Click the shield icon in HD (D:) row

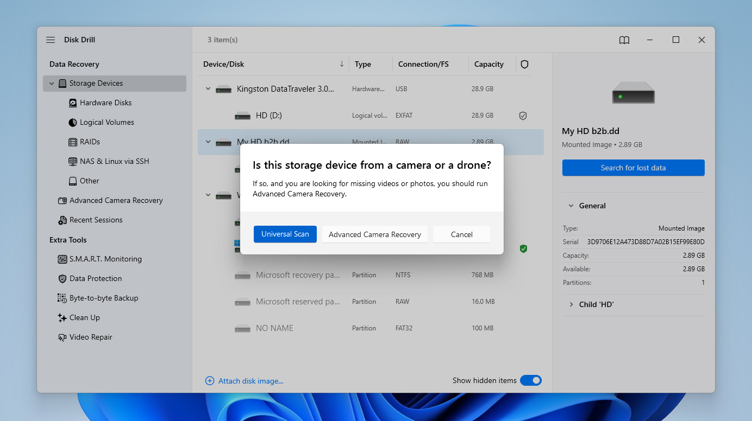coord(523,116)
